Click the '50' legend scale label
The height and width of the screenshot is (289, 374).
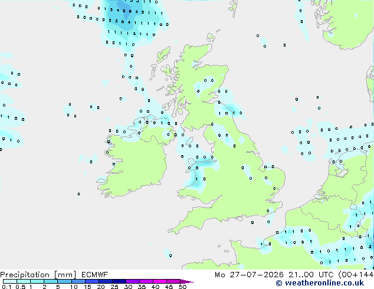pyautogui.click(x=182, y=287)
